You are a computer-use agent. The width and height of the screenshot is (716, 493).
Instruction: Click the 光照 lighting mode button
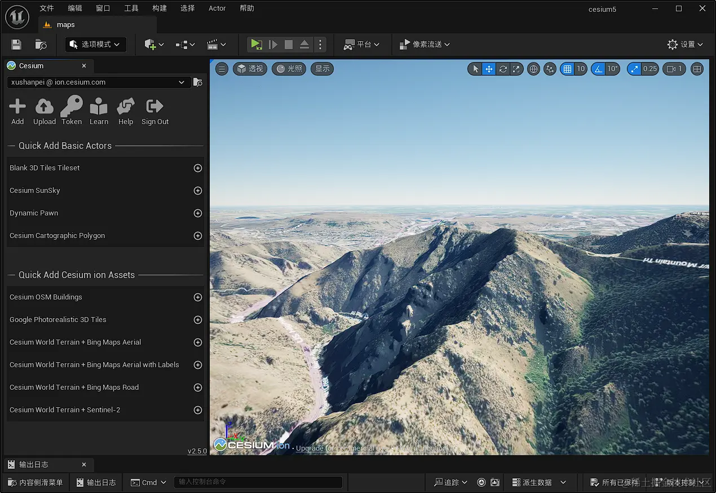289,69
